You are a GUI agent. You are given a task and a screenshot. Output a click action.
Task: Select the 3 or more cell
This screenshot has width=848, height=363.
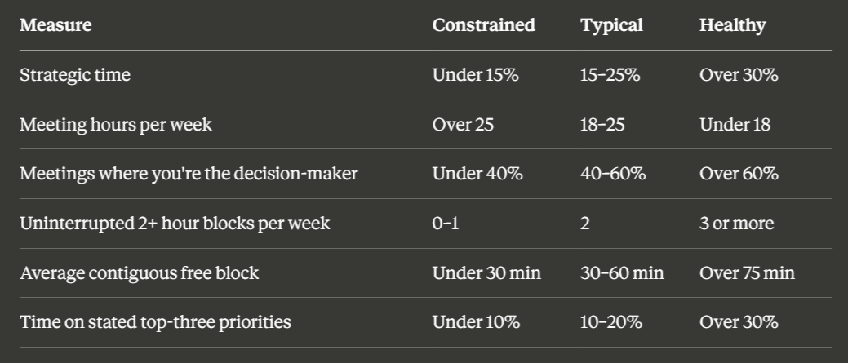[x=736, y=224]
